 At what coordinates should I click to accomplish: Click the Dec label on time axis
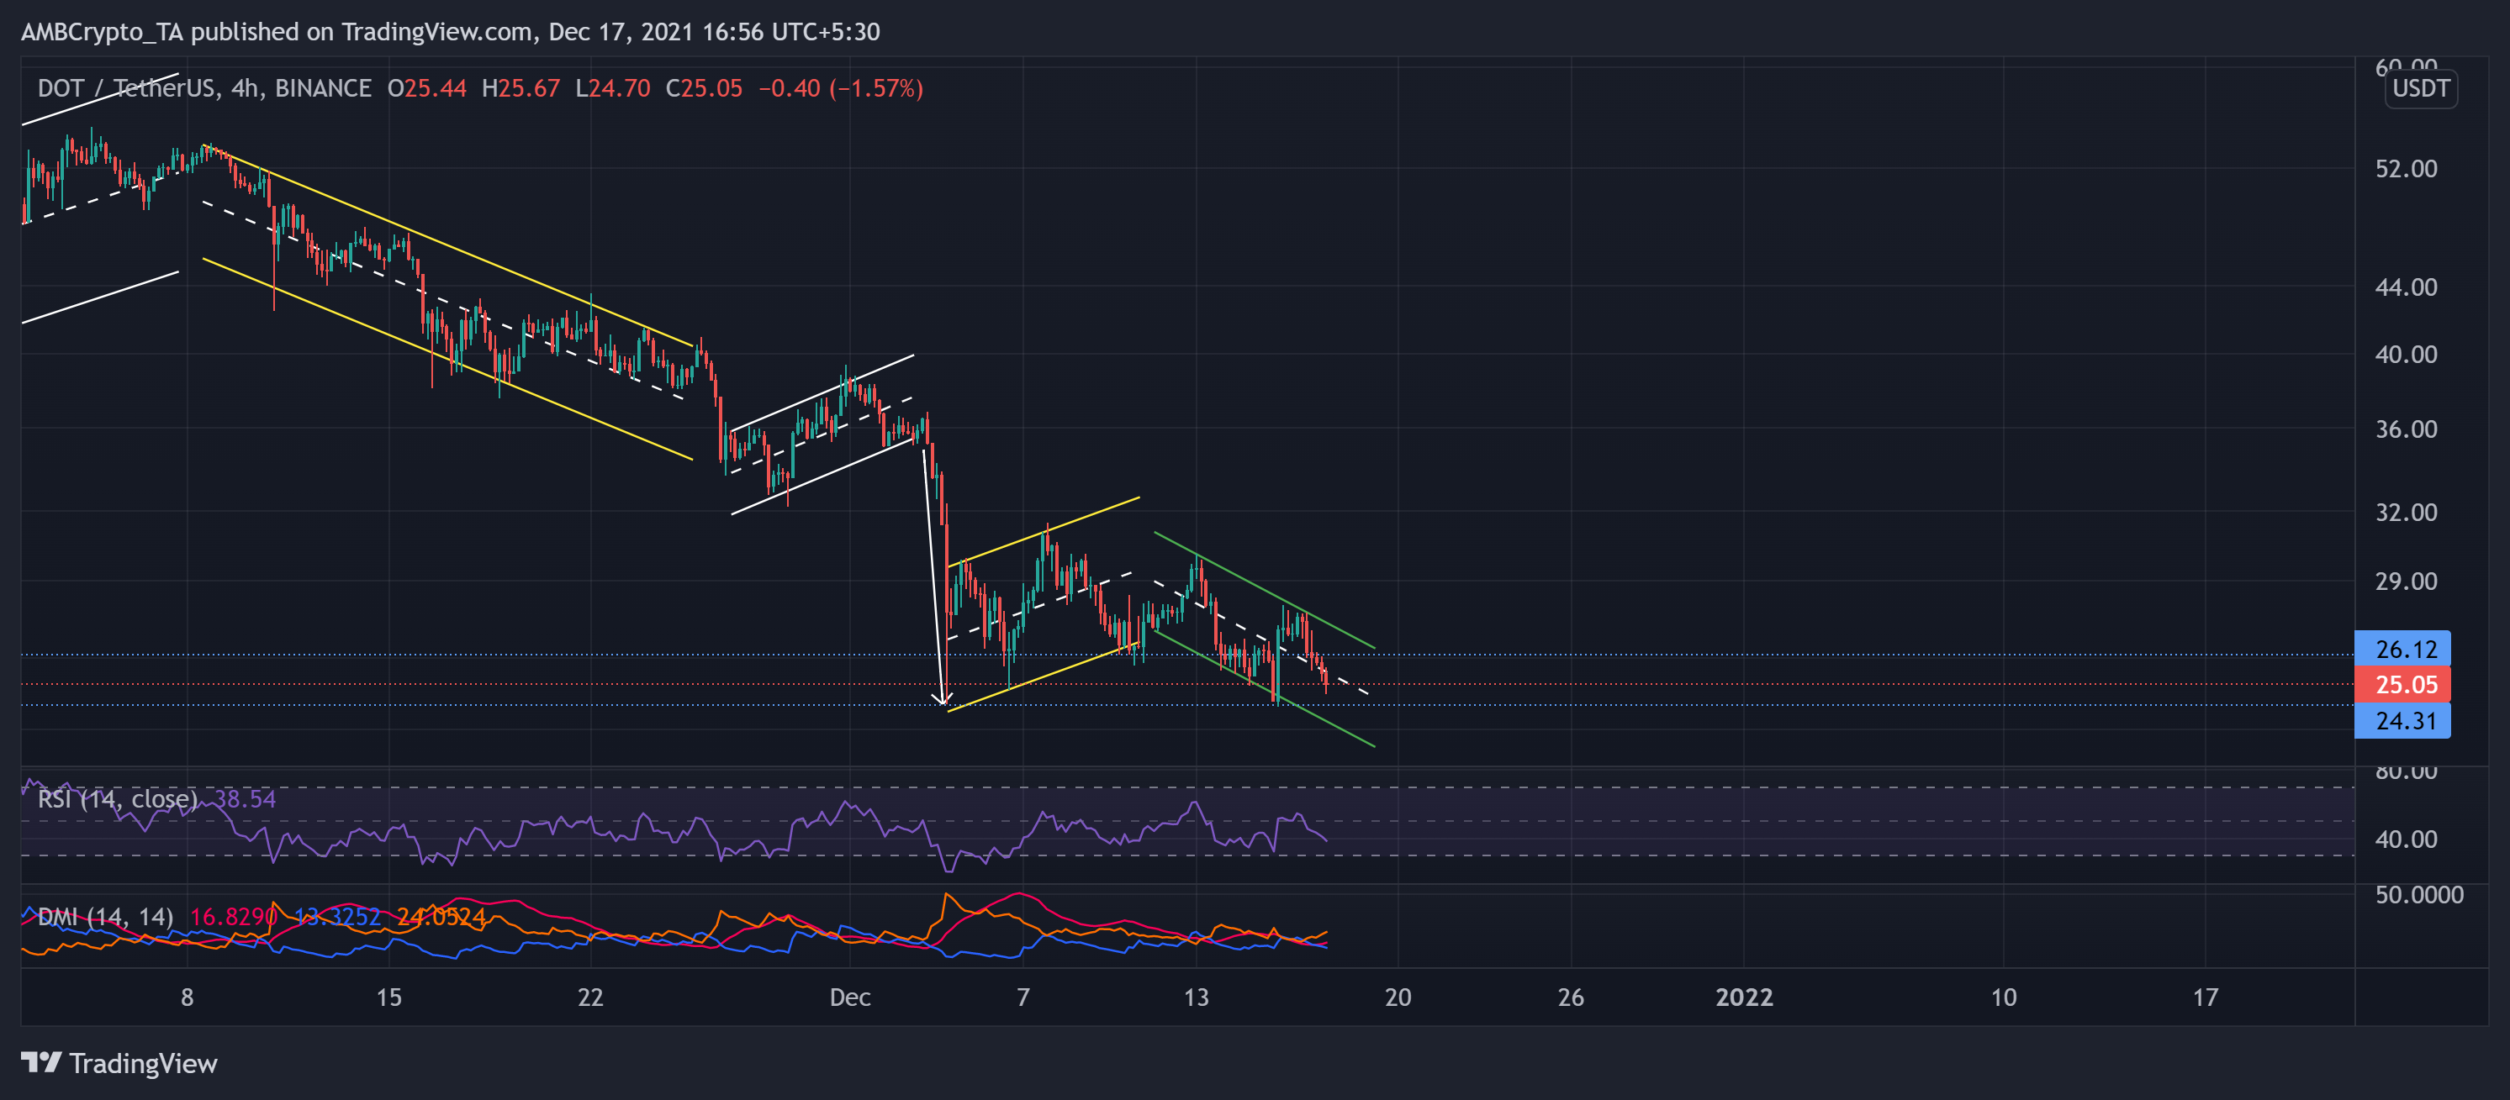coord(849,997)
